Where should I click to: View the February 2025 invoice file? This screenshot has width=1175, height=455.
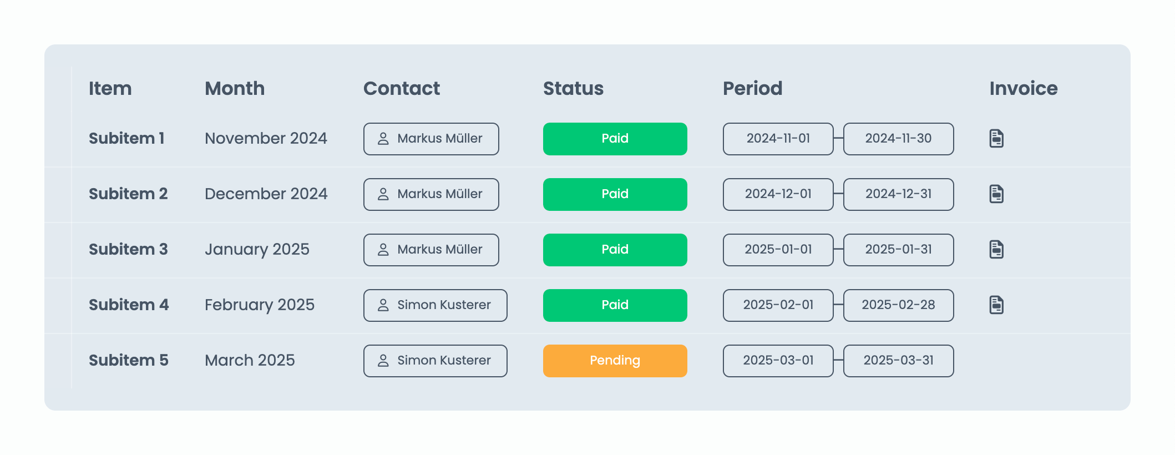point(996,305)
